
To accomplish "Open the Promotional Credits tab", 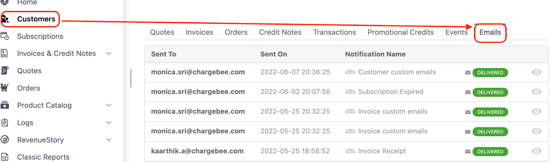I will 400,32.
